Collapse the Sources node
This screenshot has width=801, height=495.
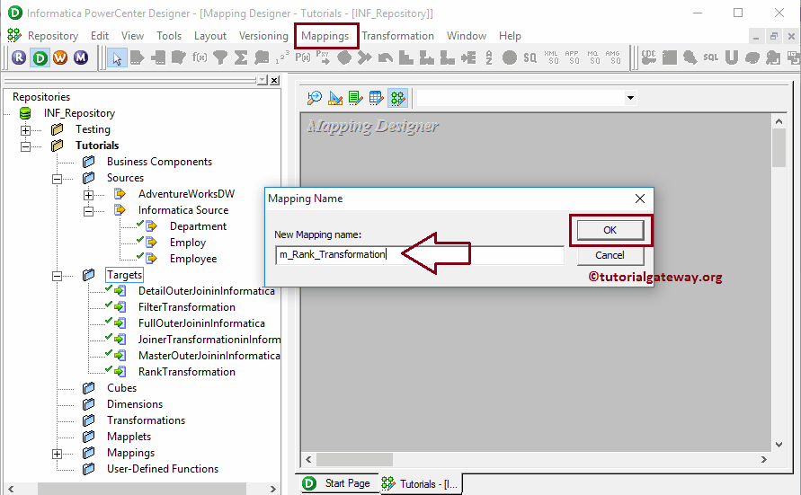(58, 179)
